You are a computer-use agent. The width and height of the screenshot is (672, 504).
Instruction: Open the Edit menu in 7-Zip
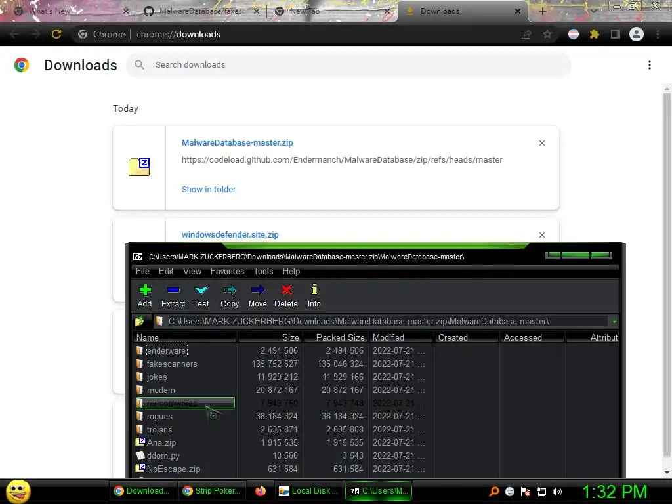click(x=166, y=271)
